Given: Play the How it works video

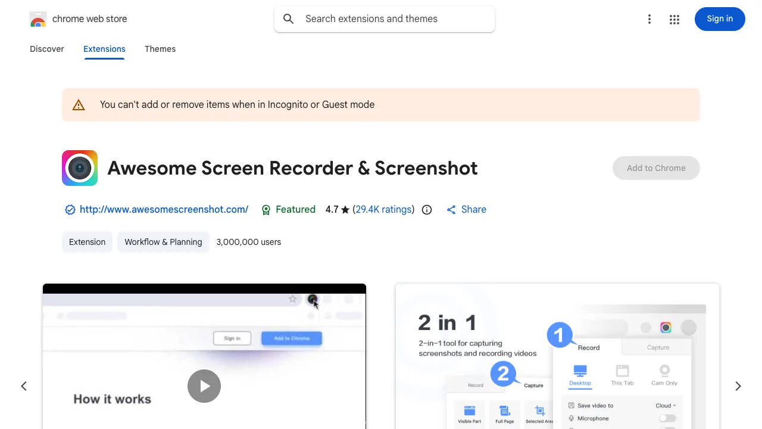Looking at the screenshot, I should [204, 386].
